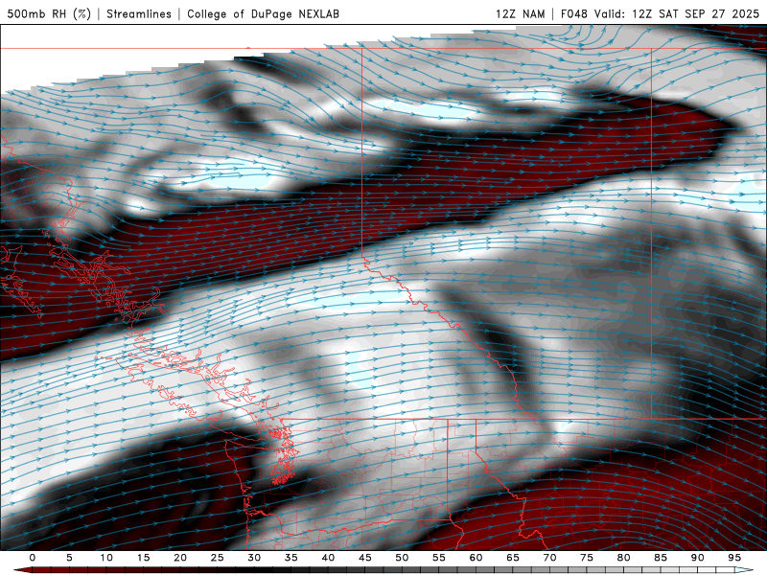Select the 35 label on the RH scale

(x=291, y=558)
